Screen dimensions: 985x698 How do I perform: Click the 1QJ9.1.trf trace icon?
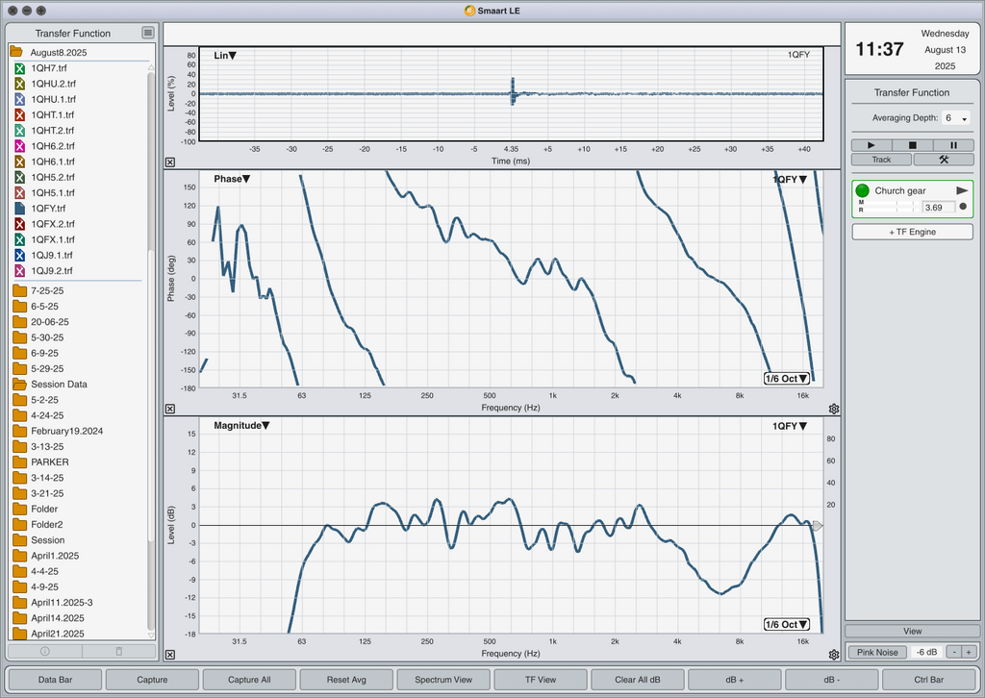19,256
